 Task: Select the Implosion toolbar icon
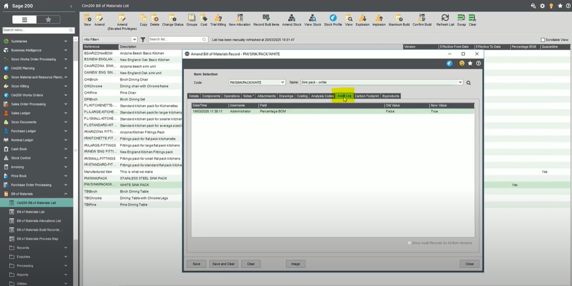(379, 20)
